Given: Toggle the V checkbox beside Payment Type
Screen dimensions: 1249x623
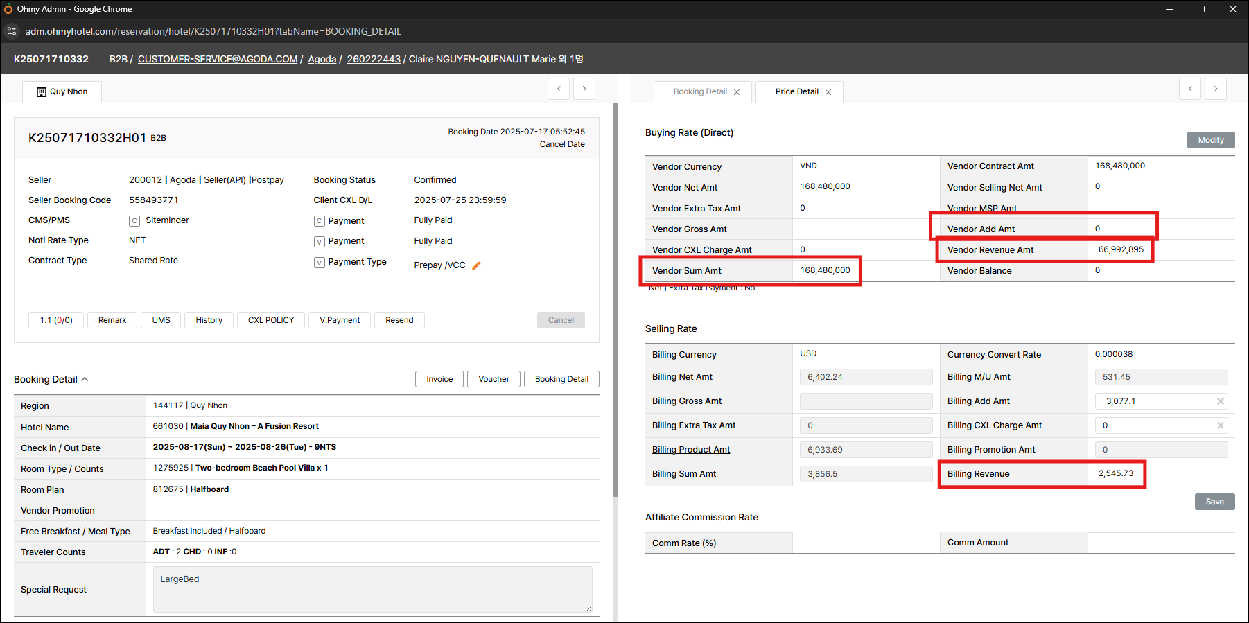Looking at the screenshot, I should coord(320,263).
